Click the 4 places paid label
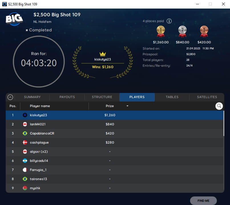230x205 pixels. [x=153, y=21]
